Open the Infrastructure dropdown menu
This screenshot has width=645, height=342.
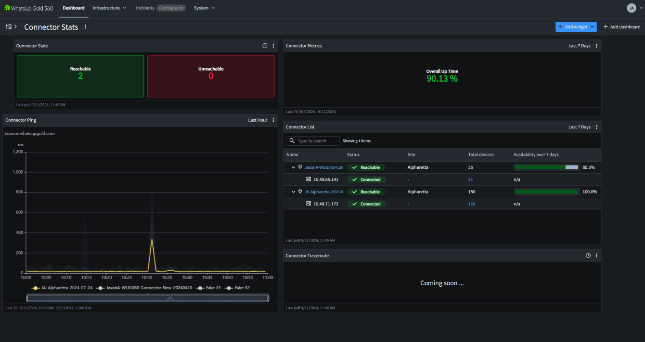109,8
